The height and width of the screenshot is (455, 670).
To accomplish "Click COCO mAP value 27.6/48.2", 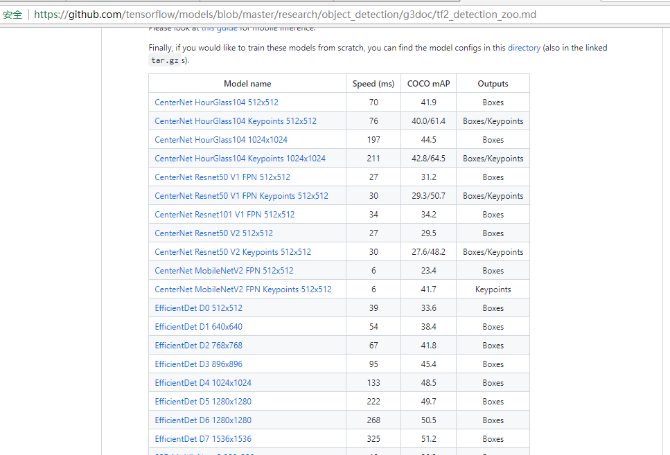I will click(429, 252).
